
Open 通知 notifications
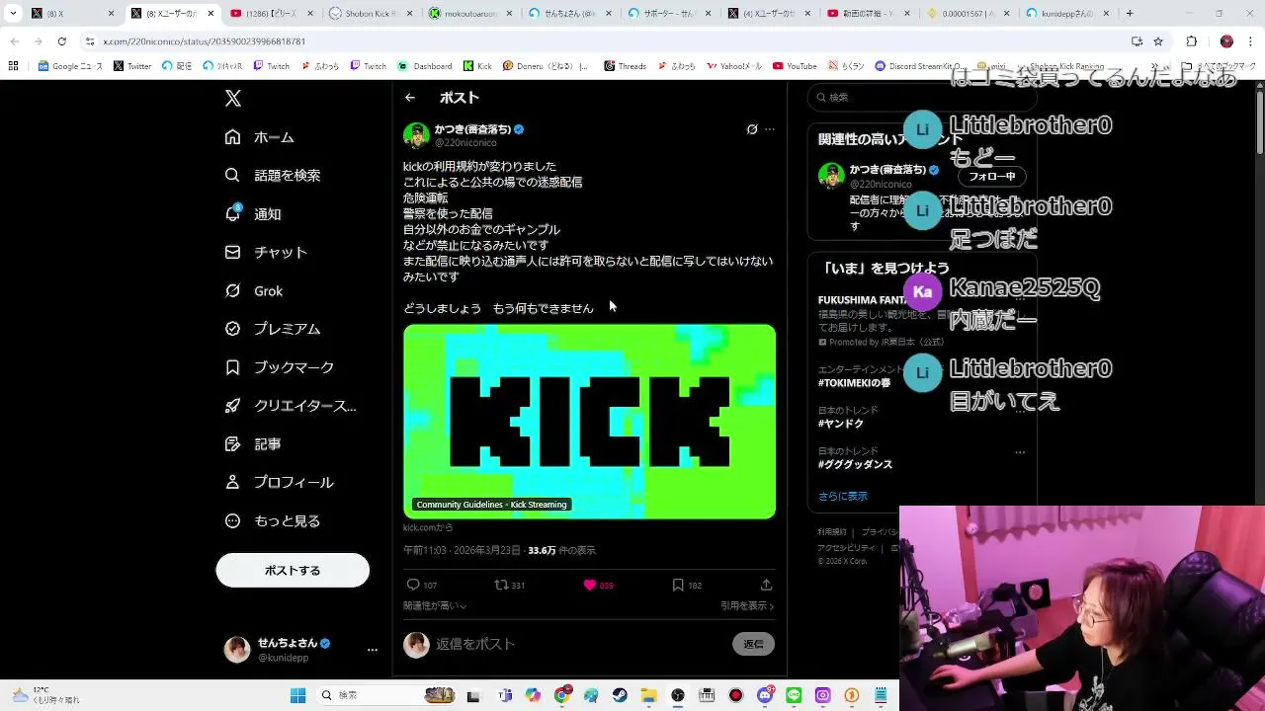(x=253, y=213)
